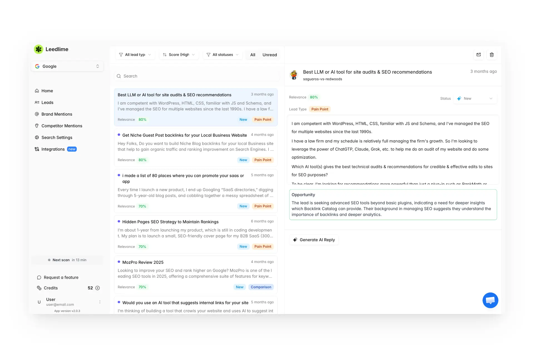Click inside the Search leads field
This screenshot has height=356, width=534.
coord(196,76)
